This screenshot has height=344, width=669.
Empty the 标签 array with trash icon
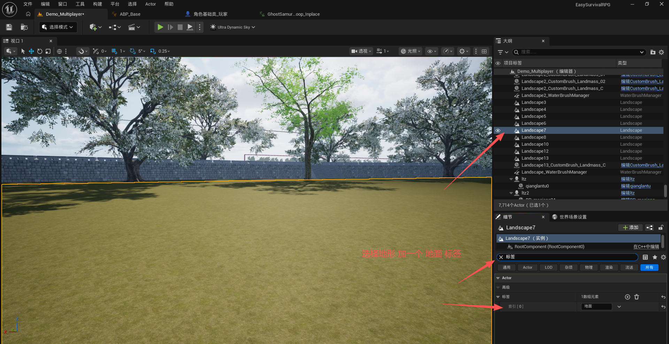pos(637,297)
